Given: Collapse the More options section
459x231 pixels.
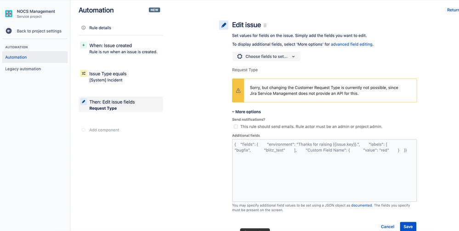Looking at the screenshot, I should (246, 112).
